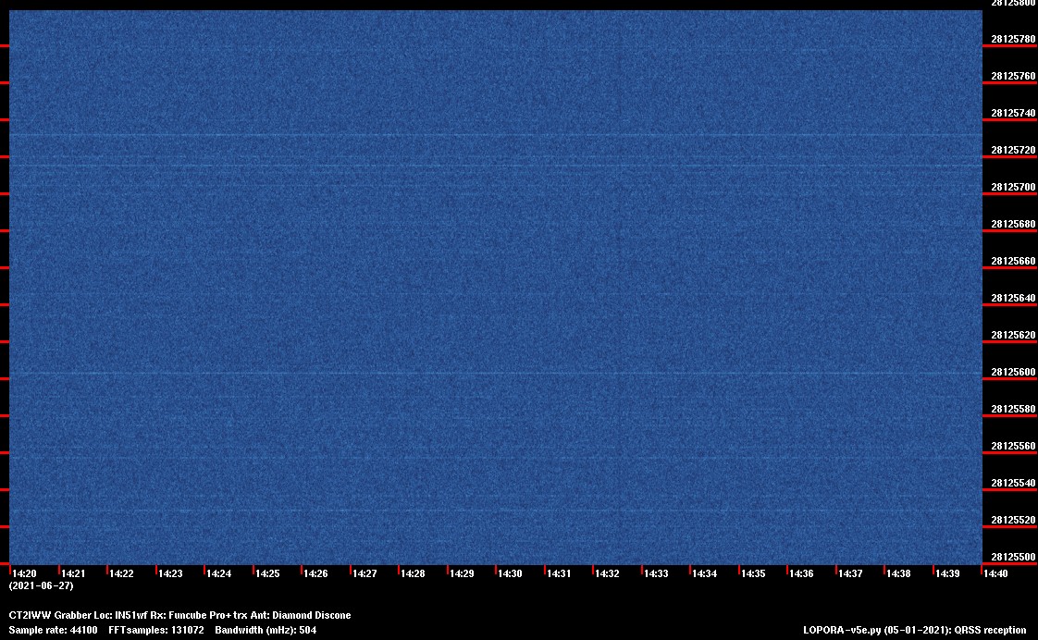Click the Sample rate: 44100 text
1038x640 pixels.
[x=54, y=630]
